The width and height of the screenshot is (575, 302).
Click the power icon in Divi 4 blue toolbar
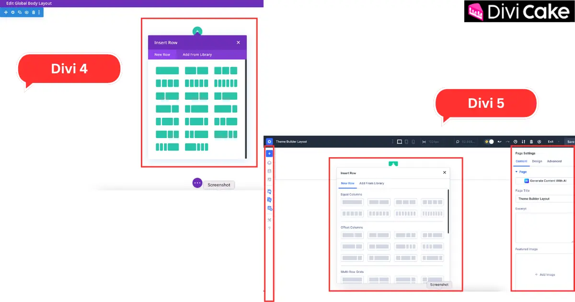[26, 12]
